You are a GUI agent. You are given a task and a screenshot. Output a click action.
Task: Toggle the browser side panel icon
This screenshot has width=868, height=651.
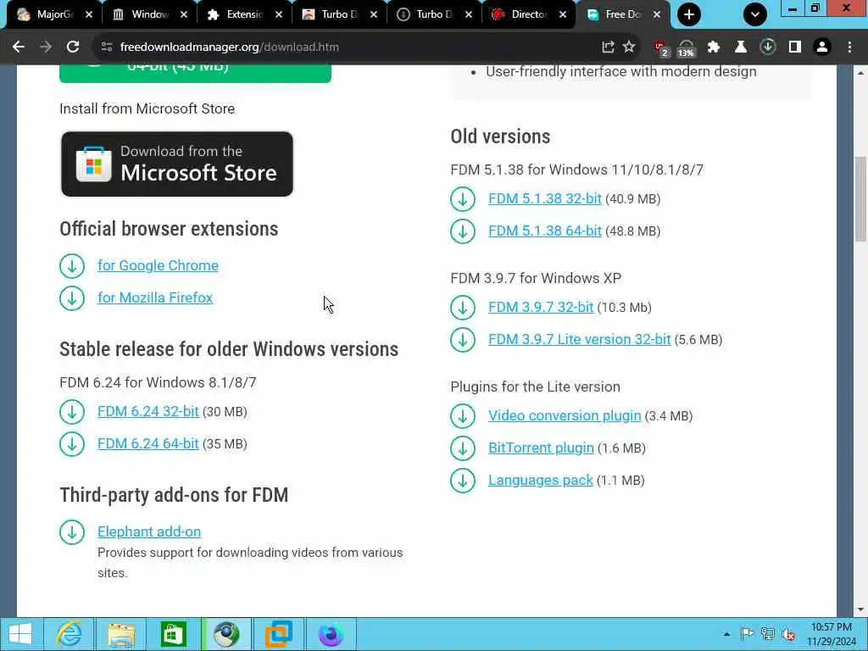pyautogui.click(x=795, y=47)
